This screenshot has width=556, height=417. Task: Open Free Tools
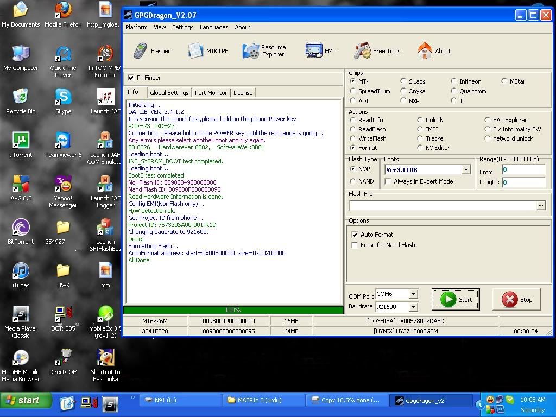click(x=377, y=50)
